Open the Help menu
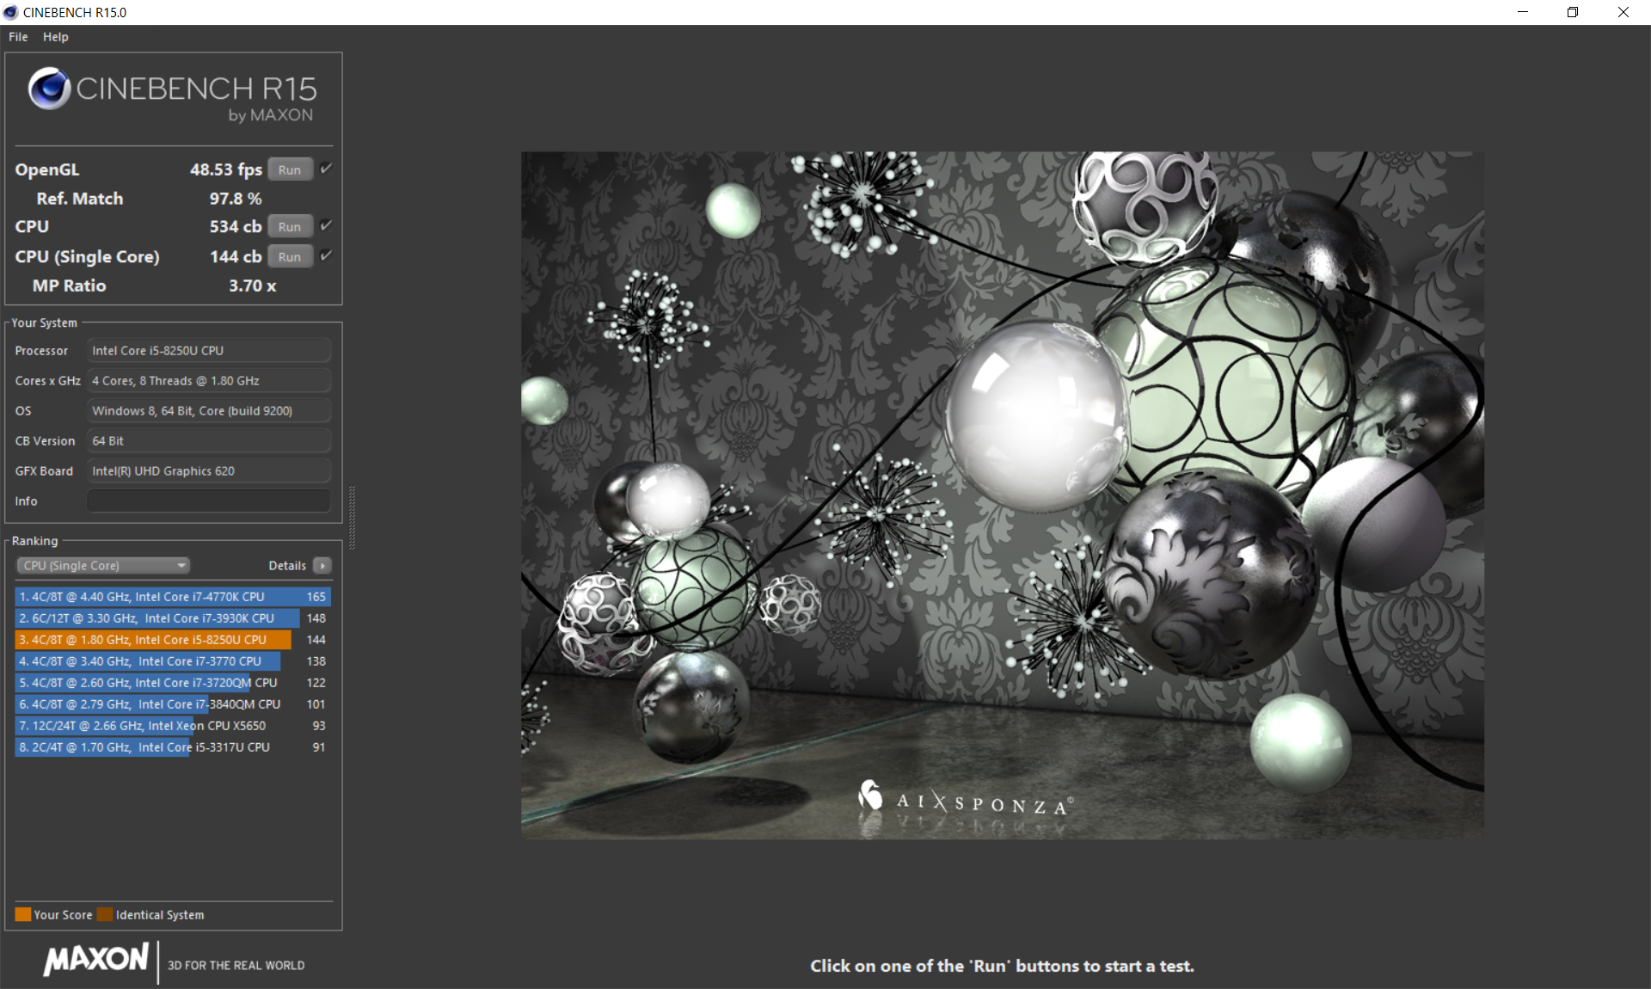Screen dimensions: 1651x989 click(x=56, y=37)
